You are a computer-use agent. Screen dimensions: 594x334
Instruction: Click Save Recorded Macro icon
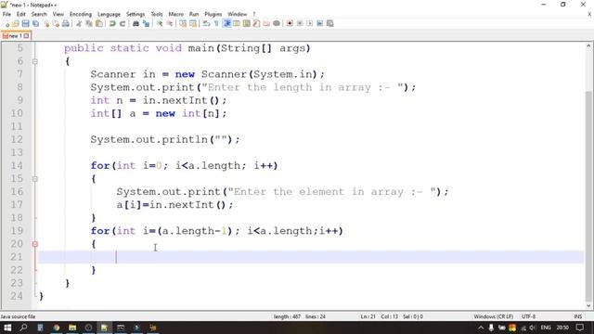[330, 23]
